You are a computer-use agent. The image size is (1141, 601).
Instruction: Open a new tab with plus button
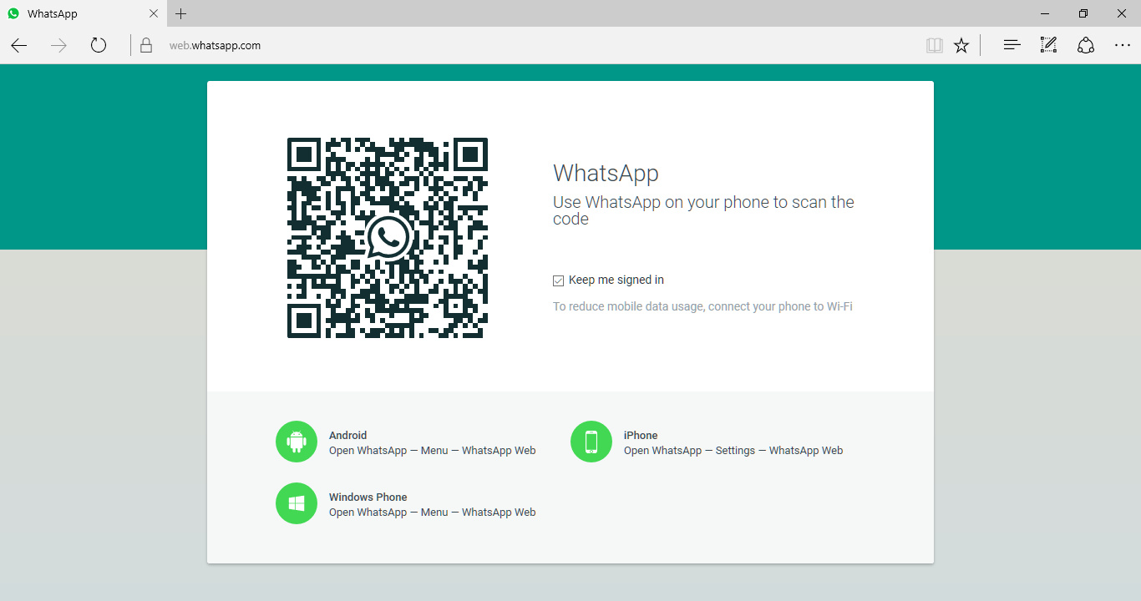point(181,14)
